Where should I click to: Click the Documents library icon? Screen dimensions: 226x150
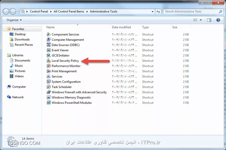point(12,60)
